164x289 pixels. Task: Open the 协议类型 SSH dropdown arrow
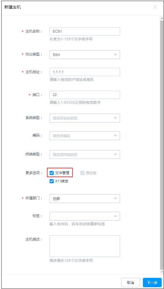pos(115,55)
